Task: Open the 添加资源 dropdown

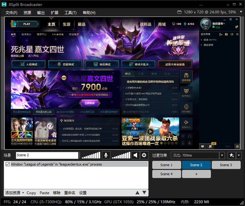Action: coord(14,193)
